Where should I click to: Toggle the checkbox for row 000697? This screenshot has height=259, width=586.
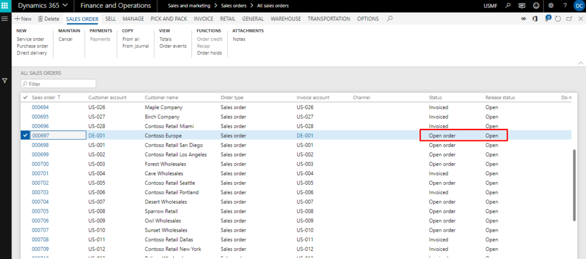(x=25, y=136)
